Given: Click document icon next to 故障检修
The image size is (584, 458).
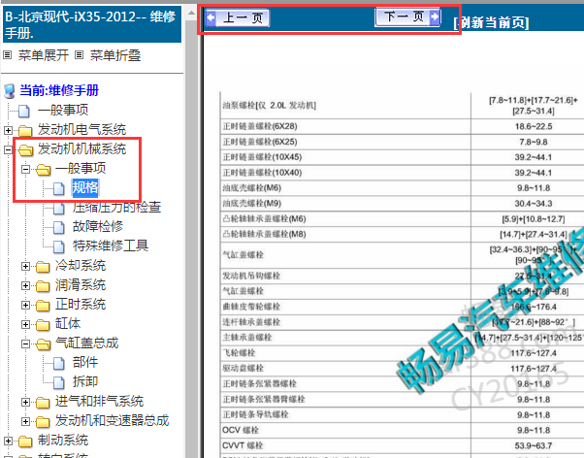Looking at the screenshot, I should click(58, 227).
